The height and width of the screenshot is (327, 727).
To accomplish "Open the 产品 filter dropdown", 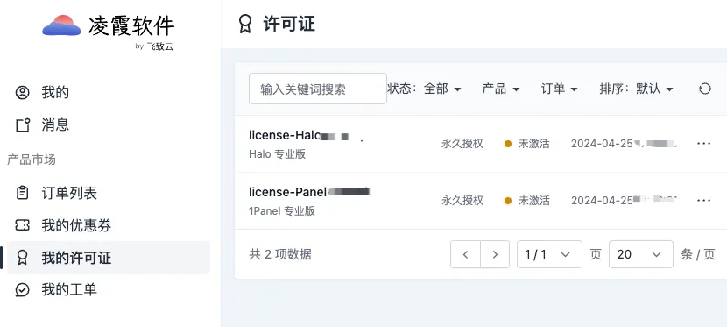I will click(501, 89).
